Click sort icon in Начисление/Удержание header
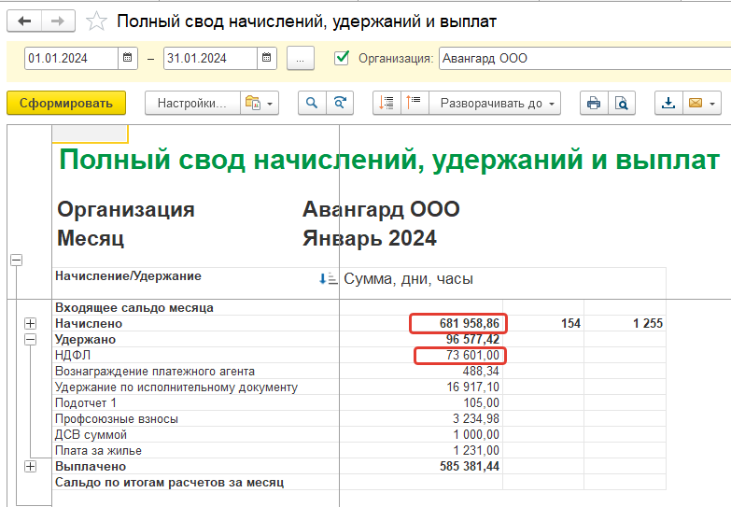Image resolution: width=731 pixels, height=507 pixels. [x=329, y=278]
